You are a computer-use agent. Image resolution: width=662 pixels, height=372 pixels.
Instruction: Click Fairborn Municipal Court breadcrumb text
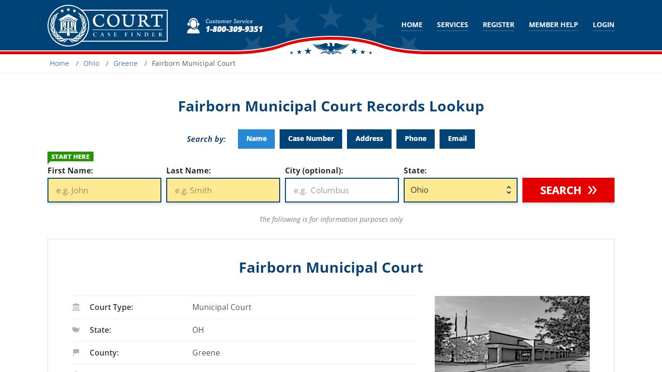point(194,63)
